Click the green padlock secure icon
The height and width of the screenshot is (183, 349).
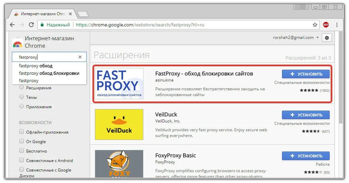[x=42, y=25]
